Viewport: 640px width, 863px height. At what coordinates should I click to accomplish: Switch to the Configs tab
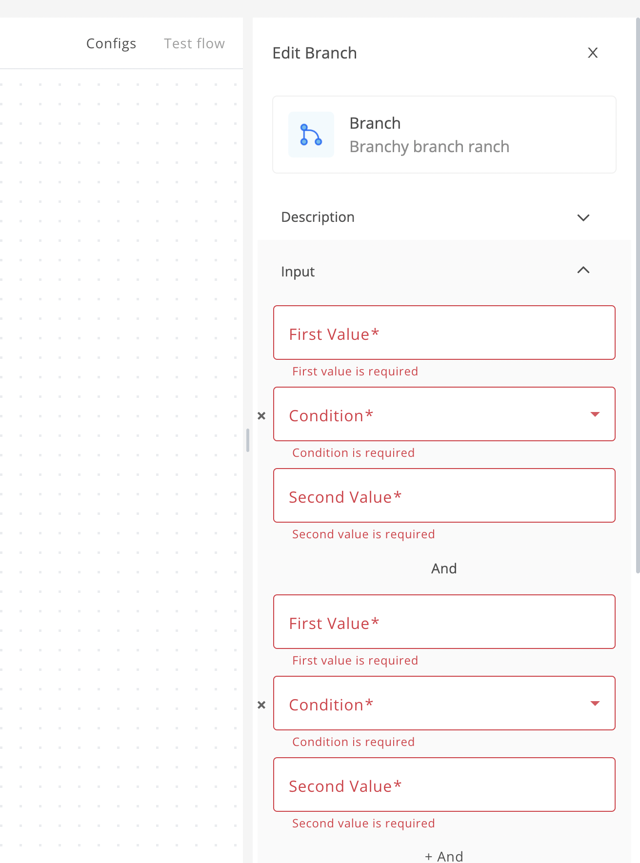(111, 43)
